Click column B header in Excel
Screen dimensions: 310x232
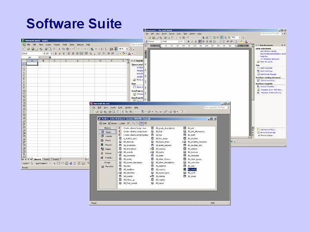click(43, 61)
